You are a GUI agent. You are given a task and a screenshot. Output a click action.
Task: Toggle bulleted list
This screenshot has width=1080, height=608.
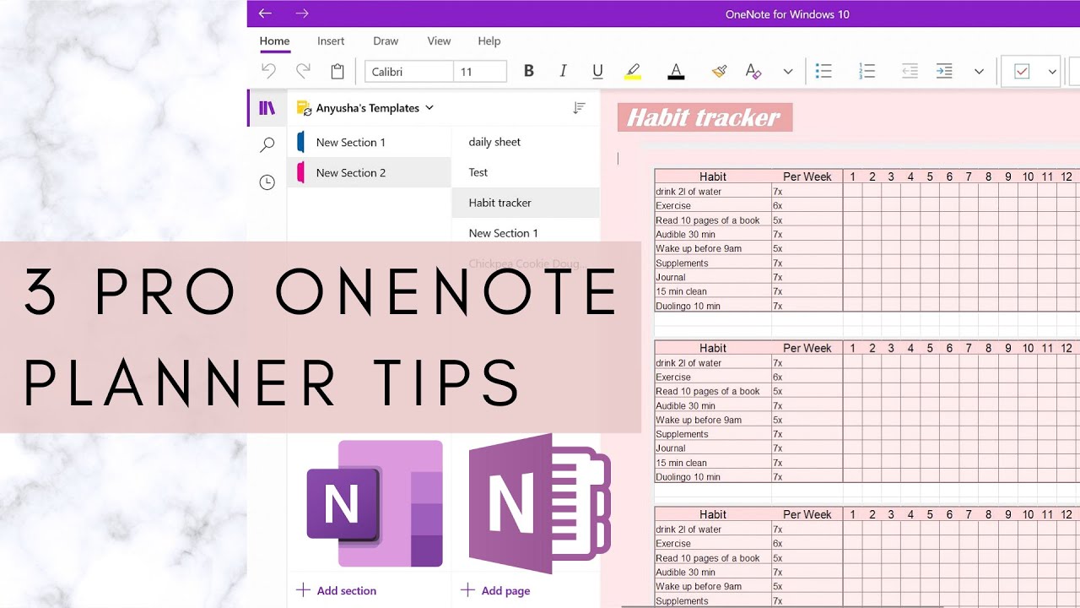click(x=824, y=72)
